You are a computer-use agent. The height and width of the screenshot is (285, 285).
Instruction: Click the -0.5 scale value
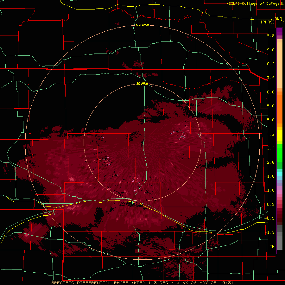coord(269,218)
